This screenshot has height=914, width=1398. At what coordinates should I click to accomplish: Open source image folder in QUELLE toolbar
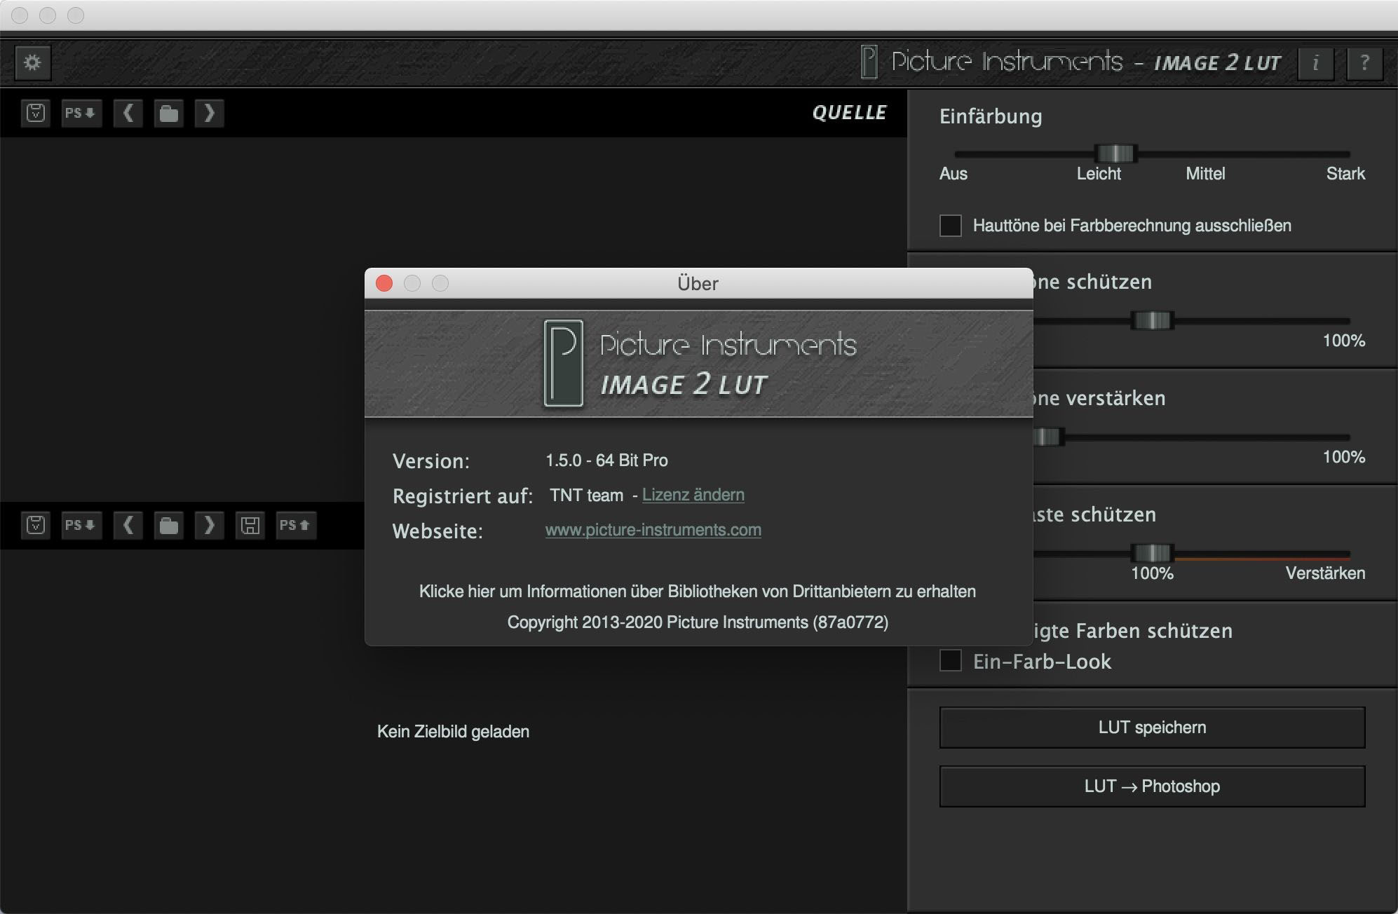coord(168,113)
